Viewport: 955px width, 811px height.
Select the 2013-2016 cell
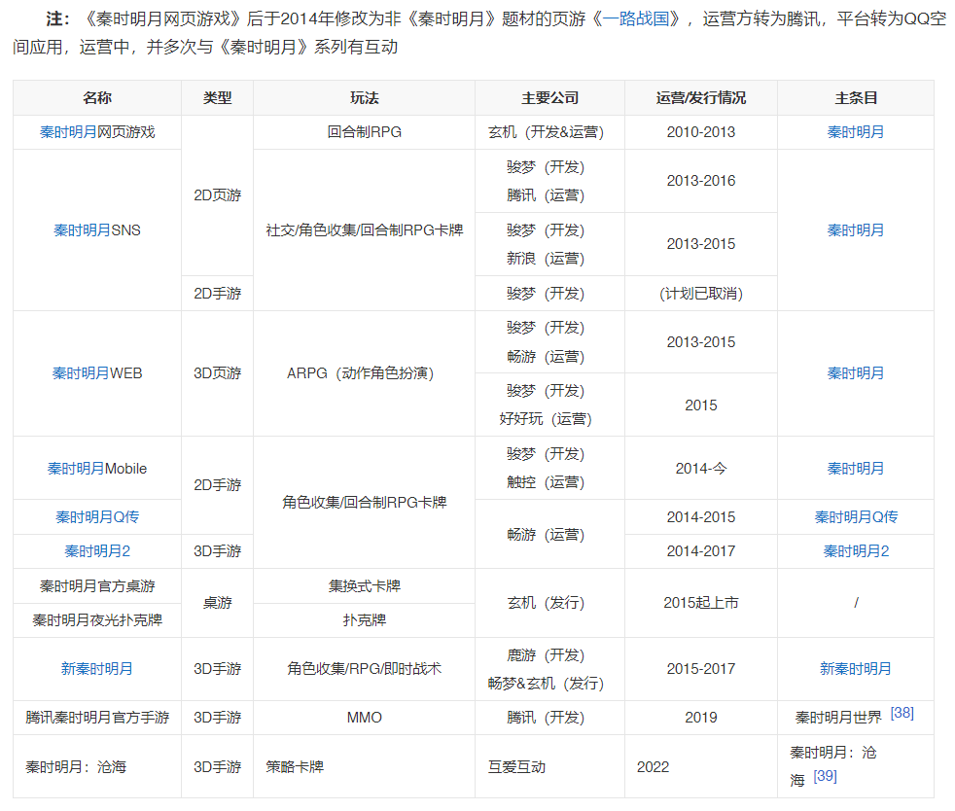pyautogui.click(x=701, y=181)
